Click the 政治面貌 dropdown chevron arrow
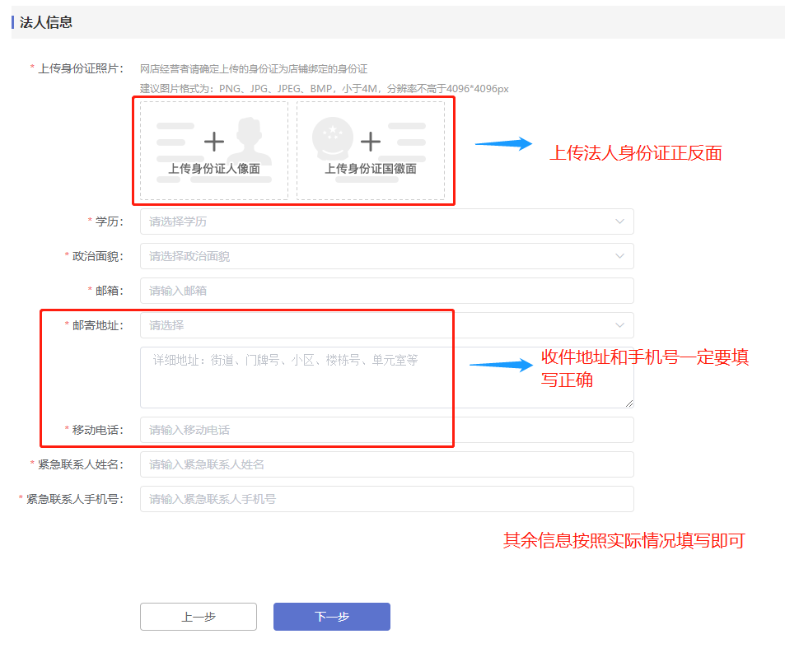Viewport: 785px width, 648px height. [619, 256]
